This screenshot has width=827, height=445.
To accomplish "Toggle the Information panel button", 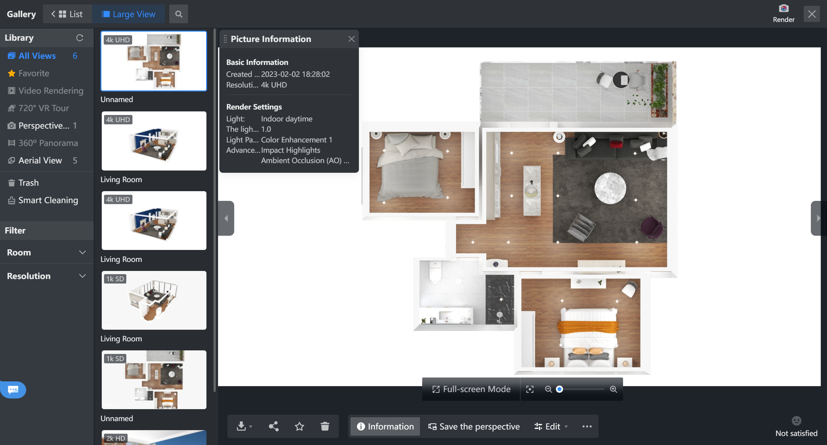I will tap(385, 426).
